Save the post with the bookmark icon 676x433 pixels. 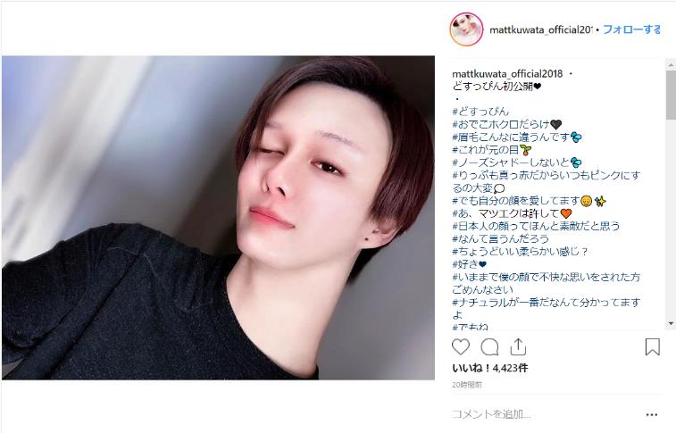tap(652, 346)
